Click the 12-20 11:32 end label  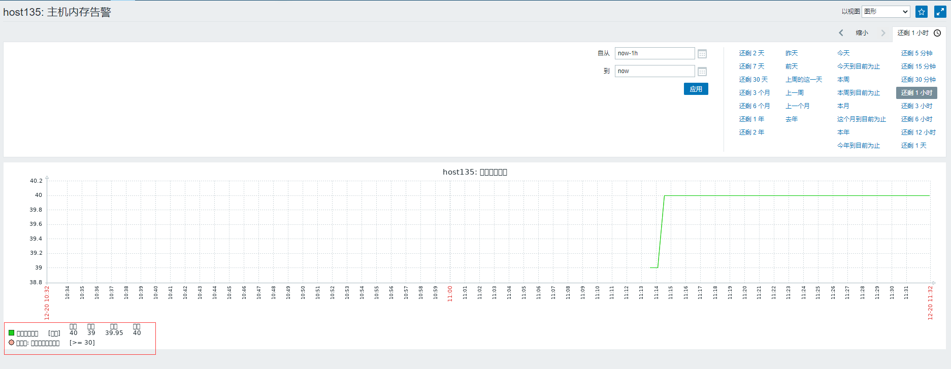click(x=930, y=303)
